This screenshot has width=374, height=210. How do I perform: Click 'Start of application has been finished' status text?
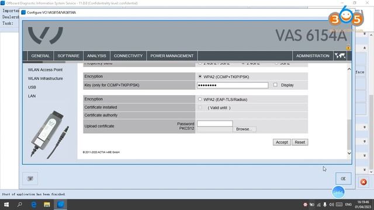[x=33, y=194]
